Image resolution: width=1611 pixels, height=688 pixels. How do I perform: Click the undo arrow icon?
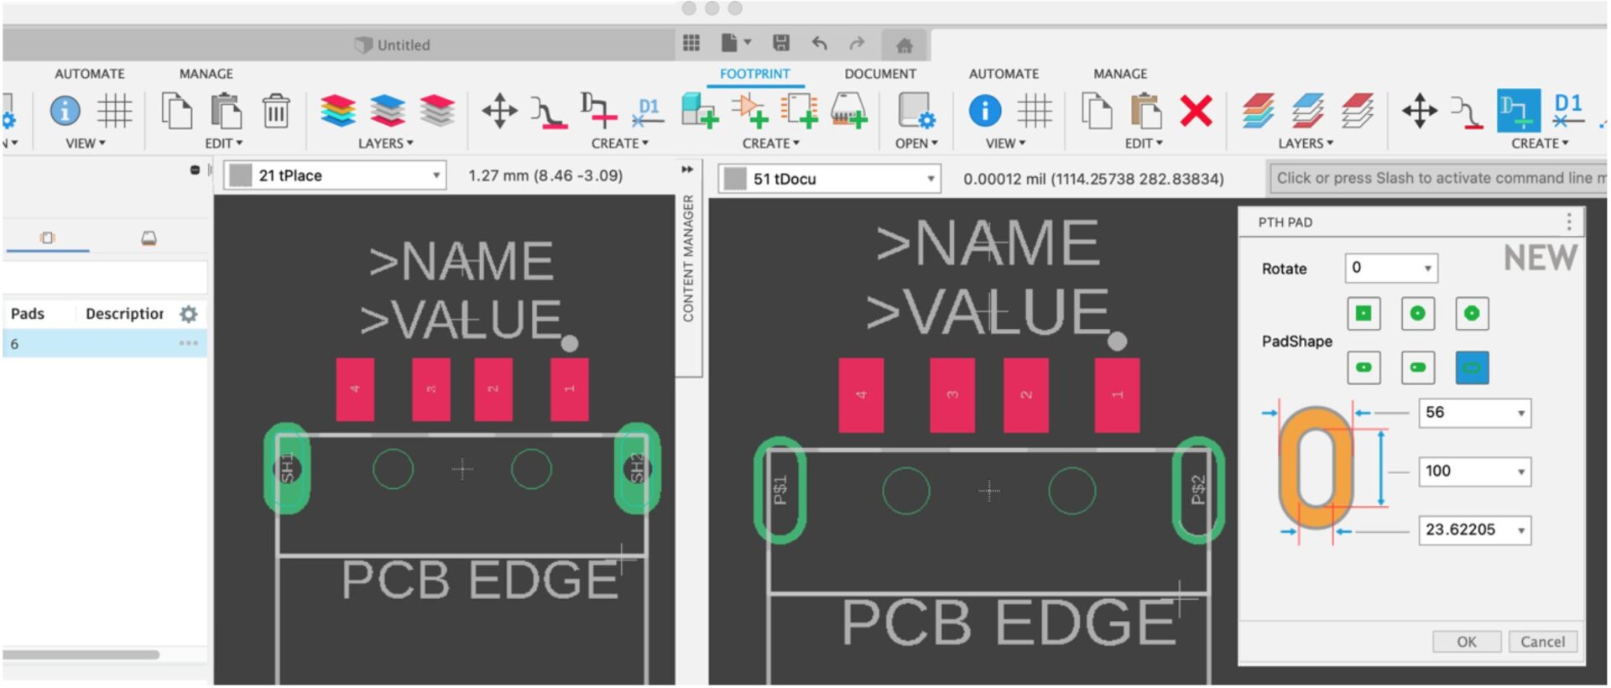coord(820,43)
